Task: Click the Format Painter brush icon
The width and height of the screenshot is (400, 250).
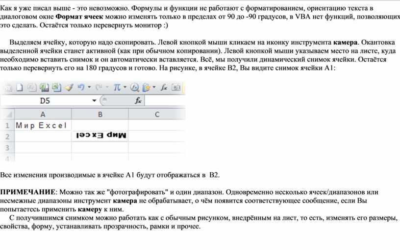Action: click(x=69, y=88)
